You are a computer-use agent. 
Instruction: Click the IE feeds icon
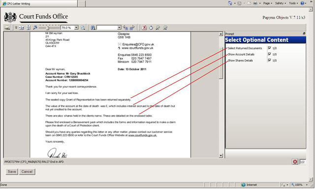click(x=240, y=3)
